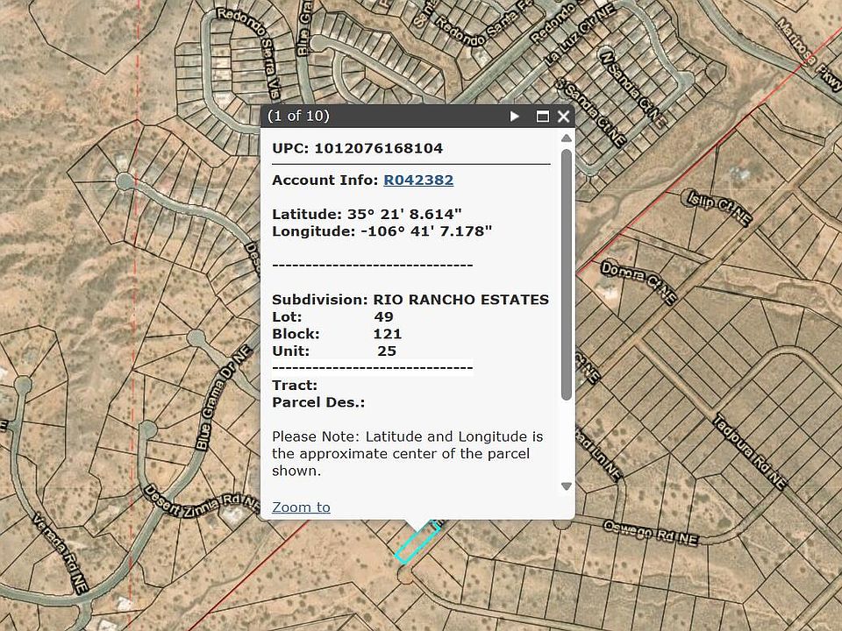The height and width of the screenshot is (631, 842).
Task: Click the Zoom to link
Action: [301, 507]
